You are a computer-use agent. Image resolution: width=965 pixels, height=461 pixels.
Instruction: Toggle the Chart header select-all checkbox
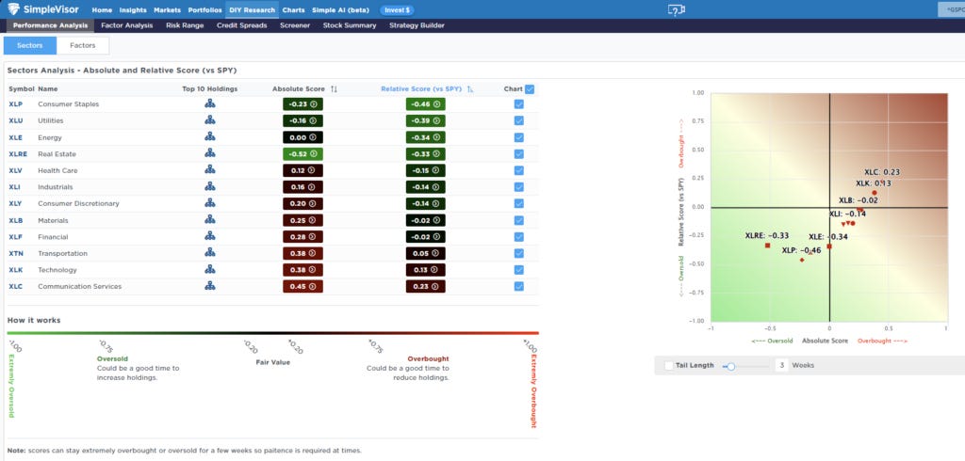tap(530, 89)
